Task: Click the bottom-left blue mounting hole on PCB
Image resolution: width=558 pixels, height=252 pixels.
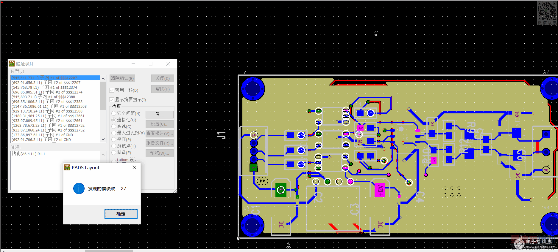Action: [x=252, y=225]
